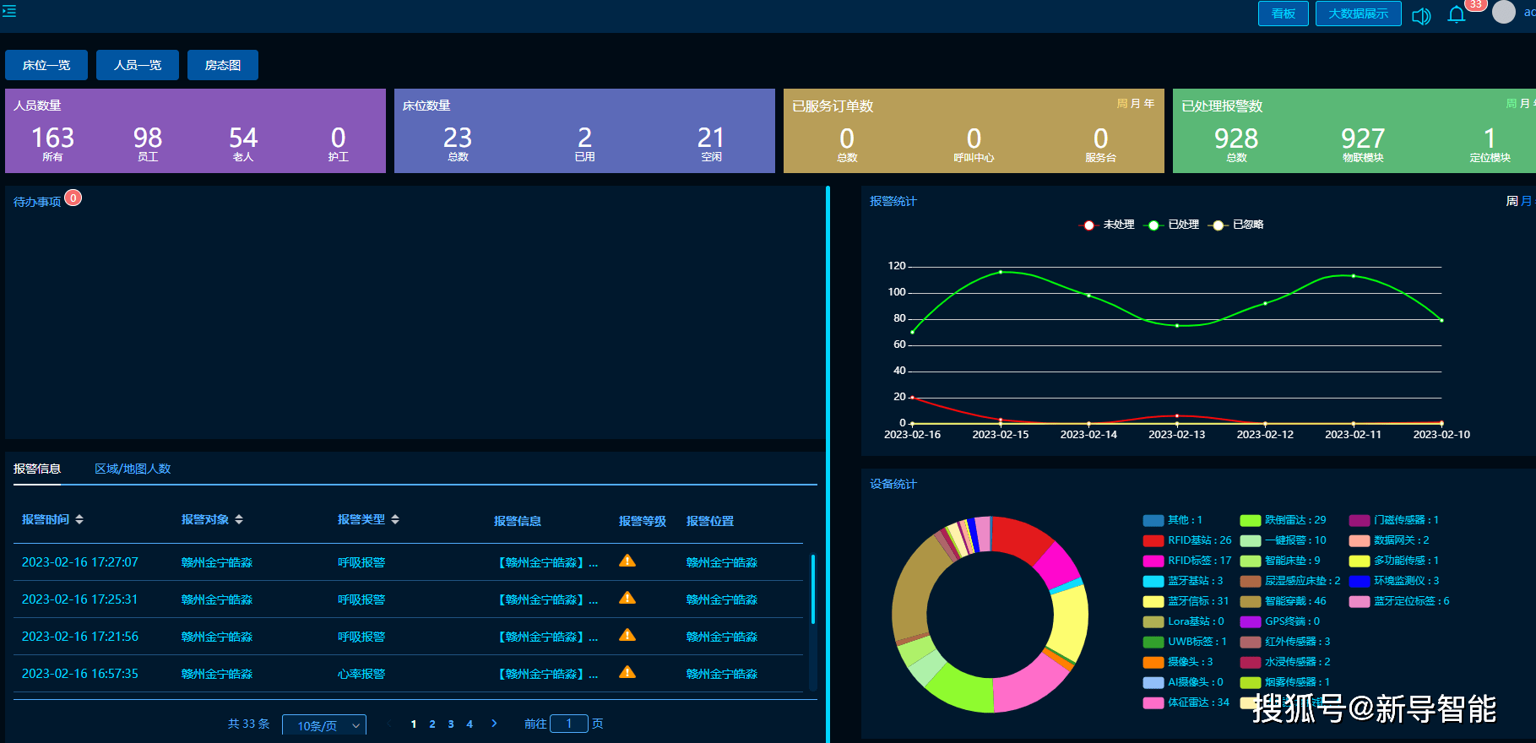Click the 2023-02-15 已处理 data point
Image resolution: width=1536 pixels, height=743 pixels.
pyautogui.click(x=1001, y=272)
